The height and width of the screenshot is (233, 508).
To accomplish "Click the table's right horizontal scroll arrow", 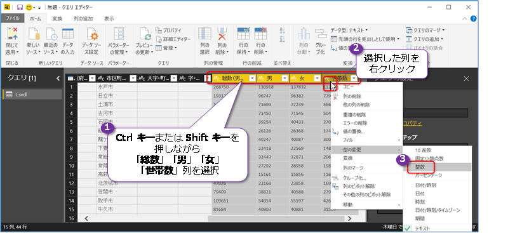I will [x=350, y=219].
